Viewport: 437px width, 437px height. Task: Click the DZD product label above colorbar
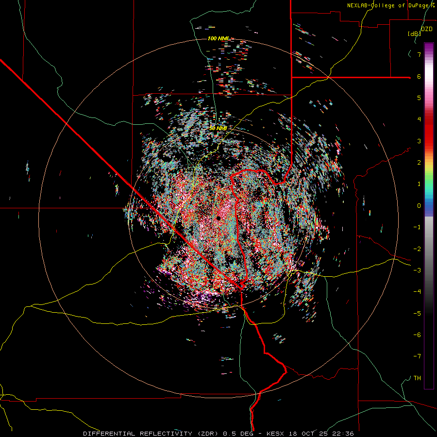tap(426, 29)
